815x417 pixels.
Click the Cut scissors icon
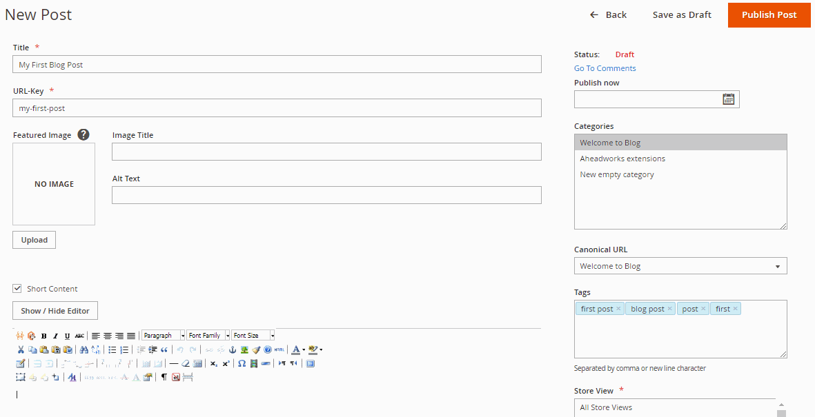point(20,349)
